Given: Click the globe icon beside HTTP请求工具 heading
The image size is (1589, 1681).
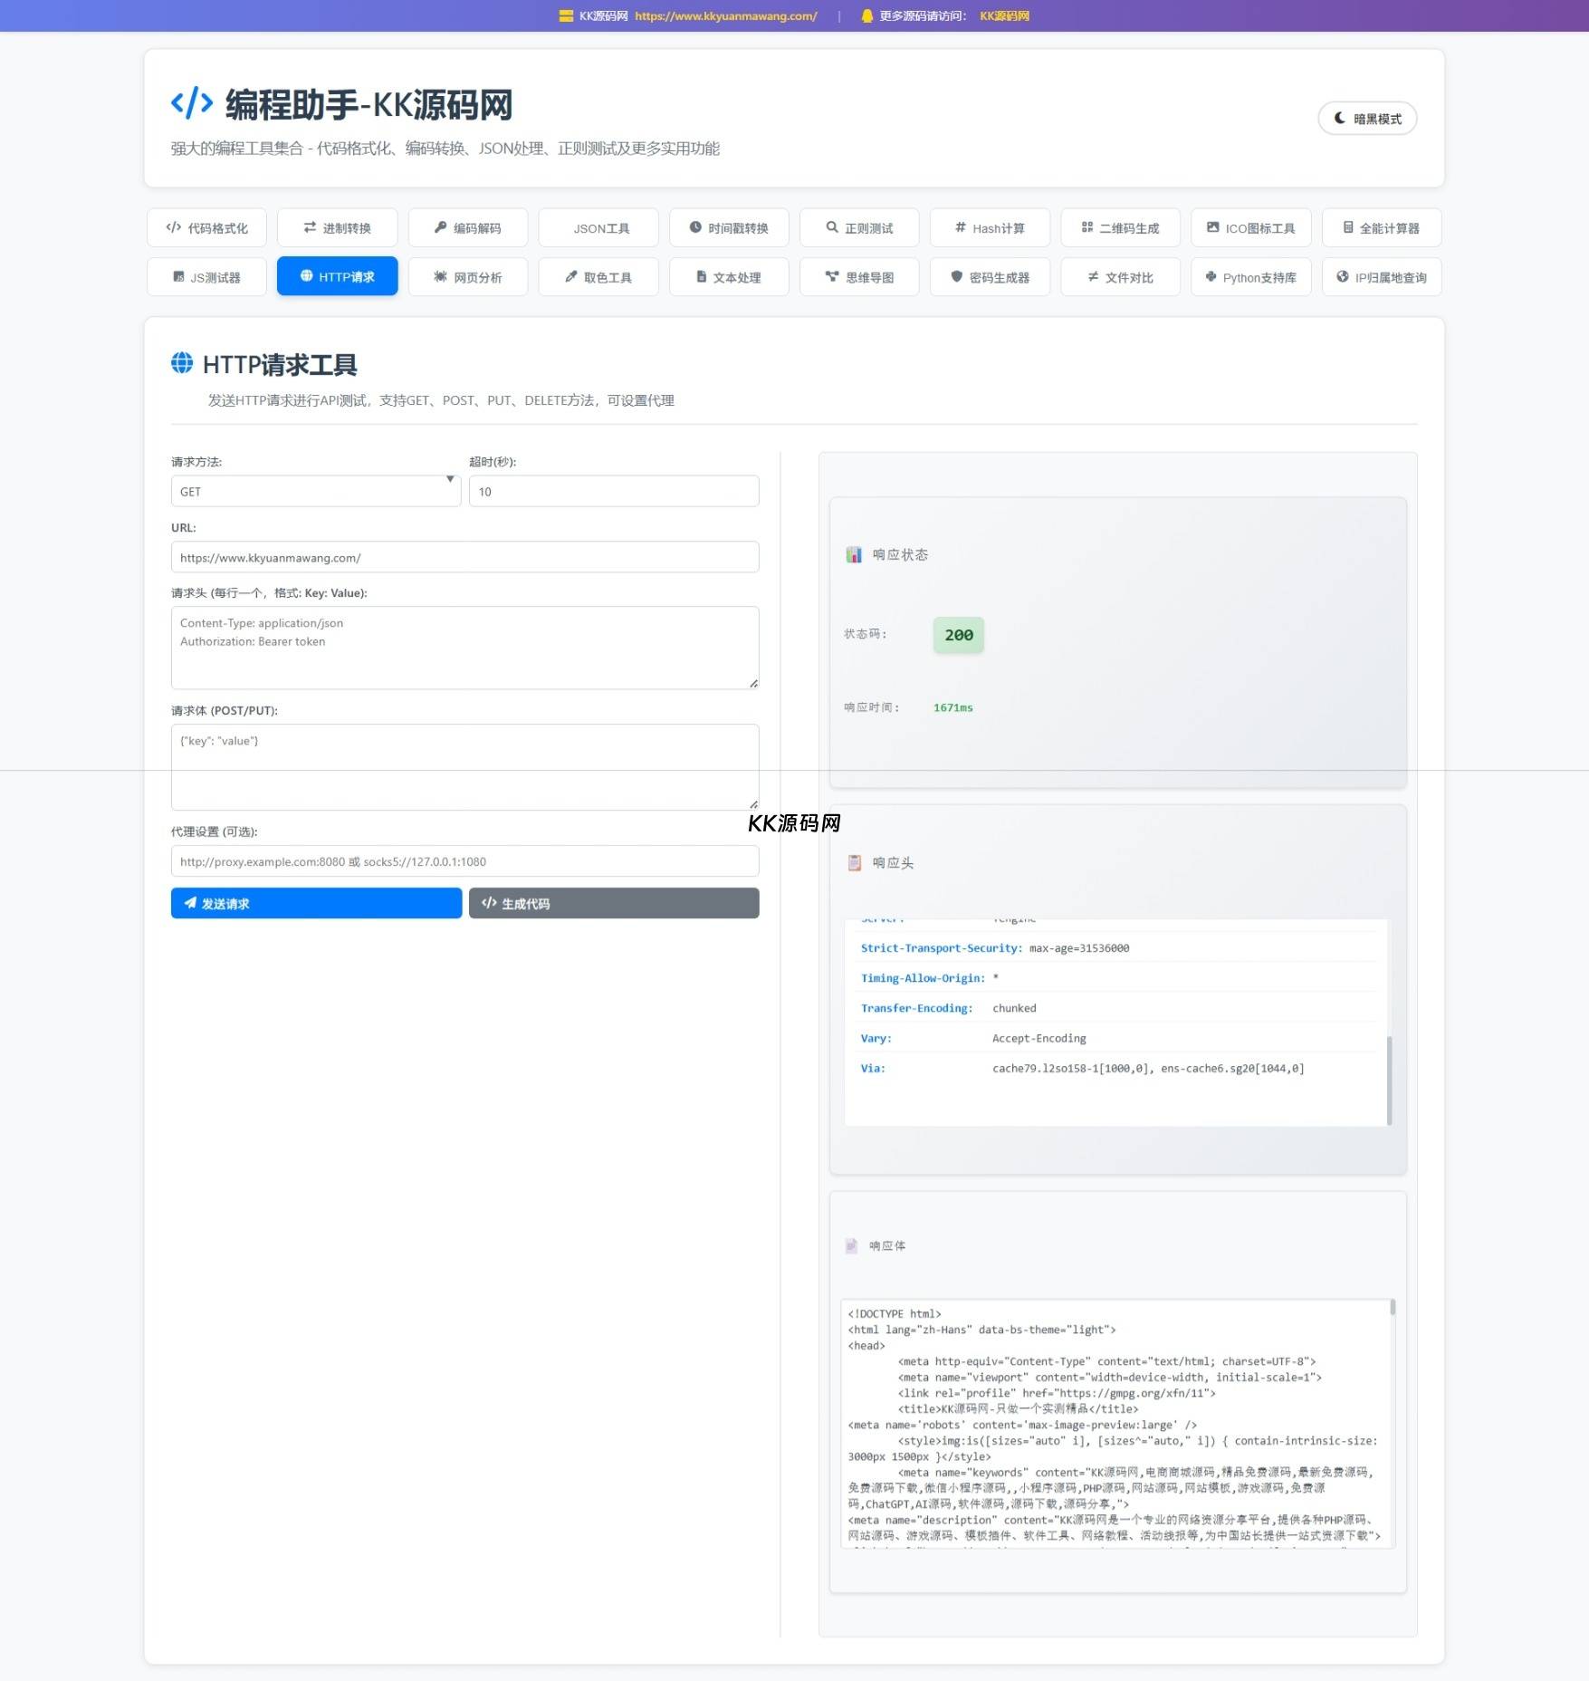Looking at the screenshot, I should 182,363.
